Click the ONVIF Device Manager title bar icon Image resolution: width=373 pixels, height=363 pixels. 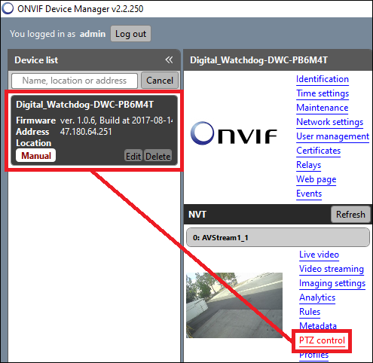(8, 8)
